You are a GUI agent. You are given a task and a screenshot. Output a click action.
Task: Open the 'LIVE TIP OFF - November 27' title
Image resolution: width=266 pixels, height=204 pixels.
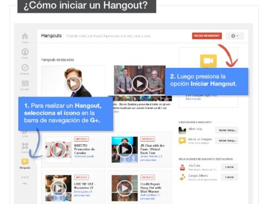85,186
